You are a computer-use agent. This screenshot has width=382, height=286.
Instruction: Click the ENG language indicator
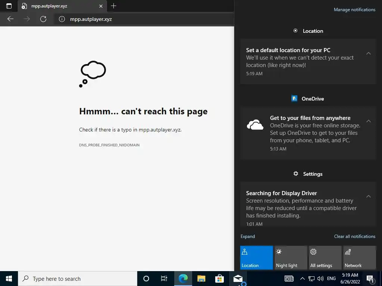[x=331, y=279]
